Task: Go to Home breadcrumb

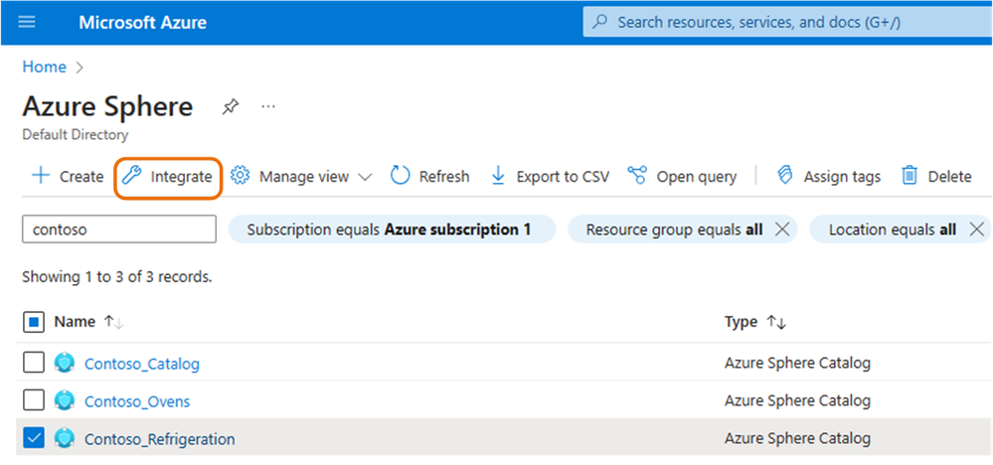Action: (x=45, y=67)
